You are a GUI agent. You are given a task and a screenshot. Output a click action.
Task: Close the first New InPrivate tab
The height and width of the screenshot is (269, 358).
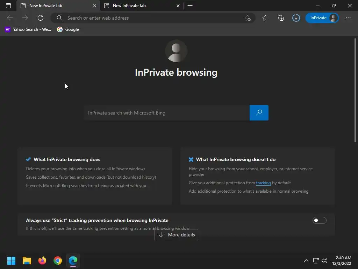tap(94, 6)
